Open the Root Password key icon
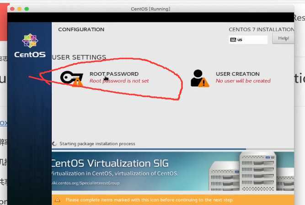 tap(72, 79)
